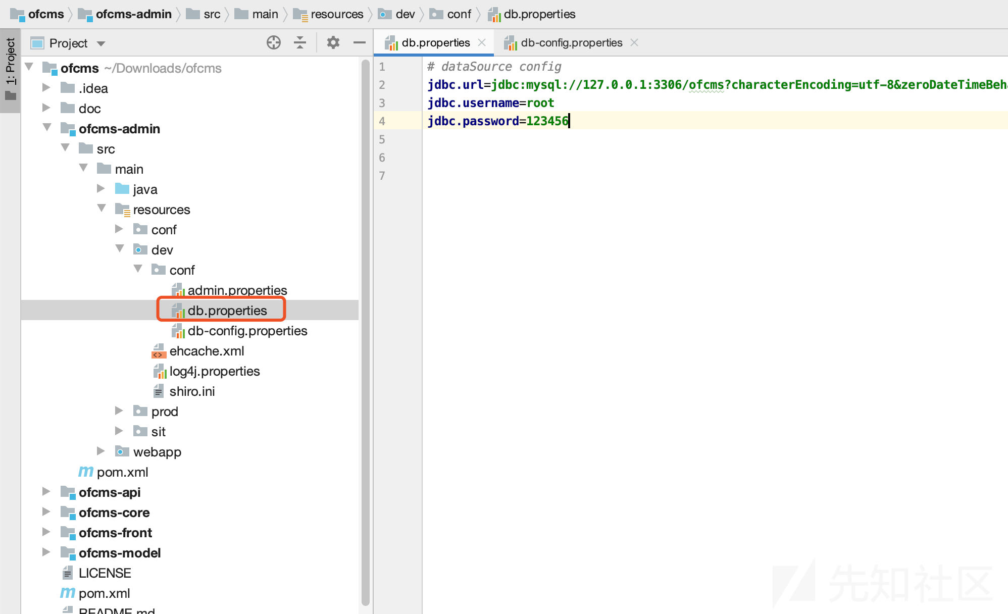Click Maven icon of ofcms-admin pom.xml
The height and width of the screenshot is (614, 1008).
[x=86, y=472]
